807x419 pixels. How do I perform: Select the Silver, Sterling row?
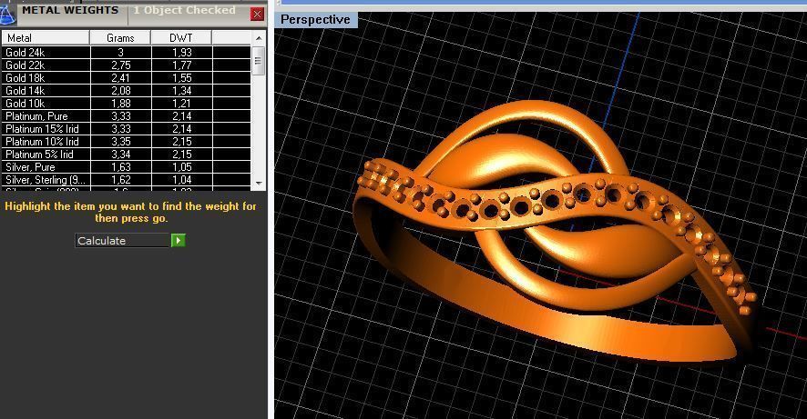tap(126, 180)
